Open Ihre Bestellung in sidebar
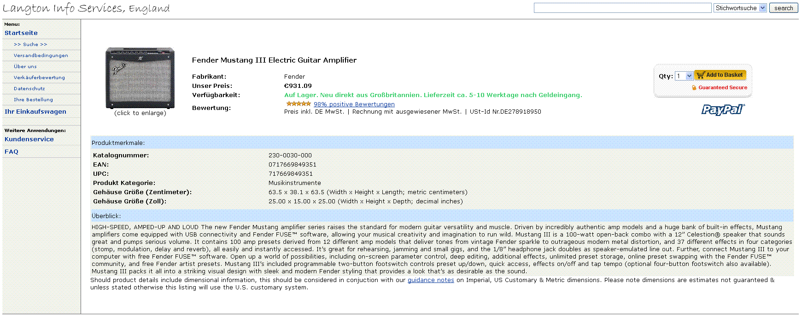The image size is (802, 317). tap(33, 100)
